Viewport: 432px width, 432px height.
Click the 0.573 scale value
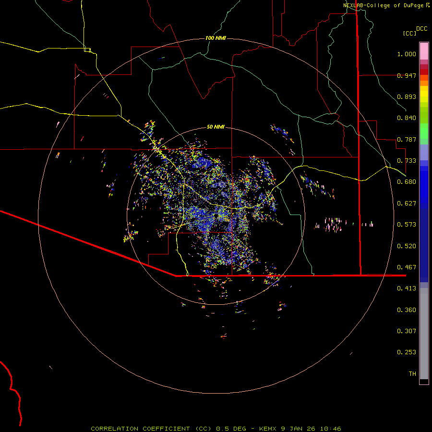pyautogui.click(x=407, y=225)
